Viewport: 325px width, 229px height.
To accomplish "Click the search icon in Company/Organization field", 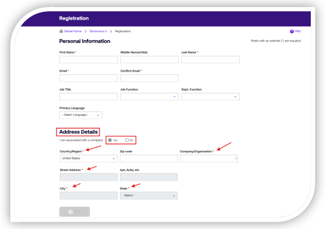I will pyautogui.click(x=235, y=159).
